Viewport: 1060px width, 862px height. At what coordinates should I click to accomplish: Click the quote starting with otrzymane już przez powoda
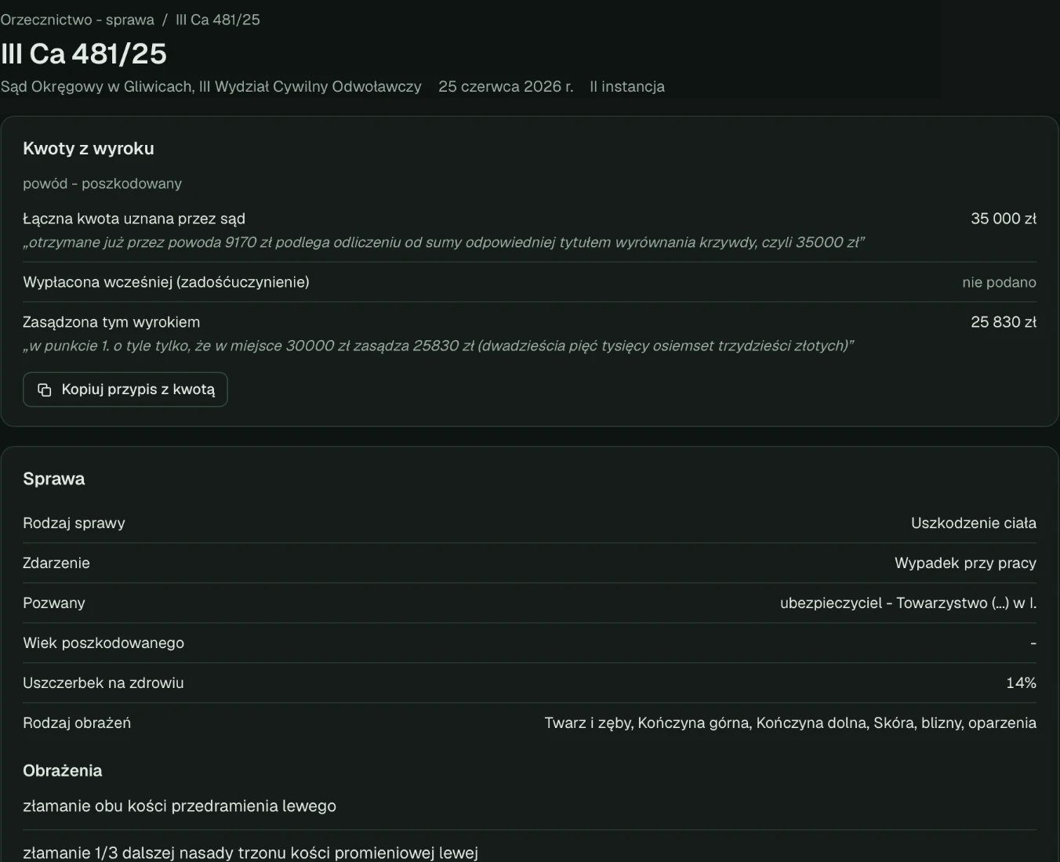pyautogui.click(x=444, y=242)
